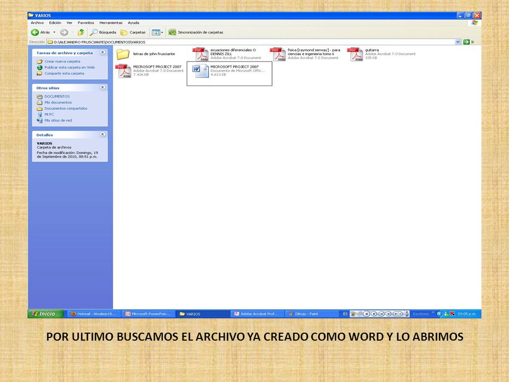Open the Archivo menu
This screenshot has height=382, width=509.
click(x=37, y=23)
